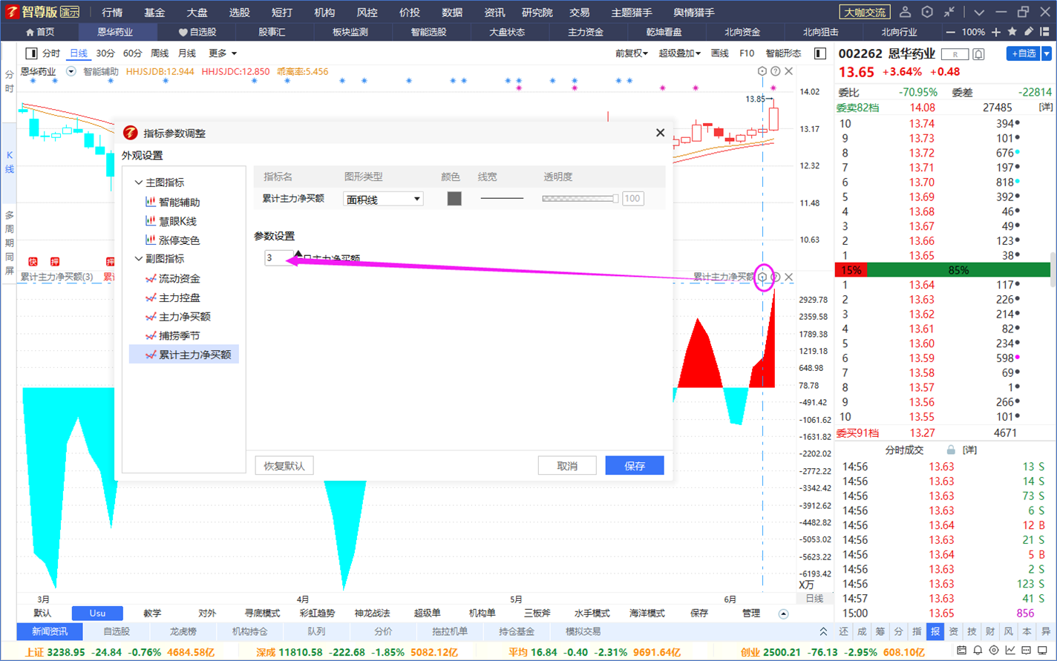Screen dimensions: 1057x661
Task: Click the gray color swatch for 累计主力净买额
Action: click(454, 199)
